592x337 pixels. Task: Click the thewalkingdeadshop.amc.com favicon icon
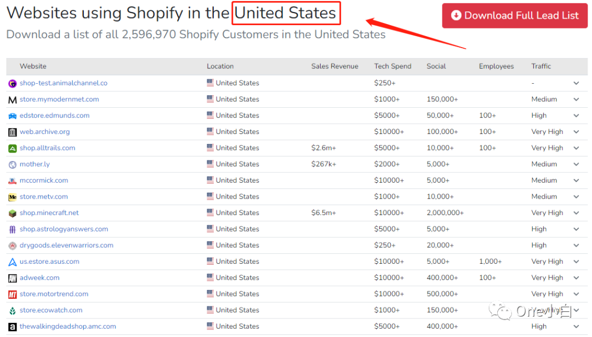click(x=13, y=327)
